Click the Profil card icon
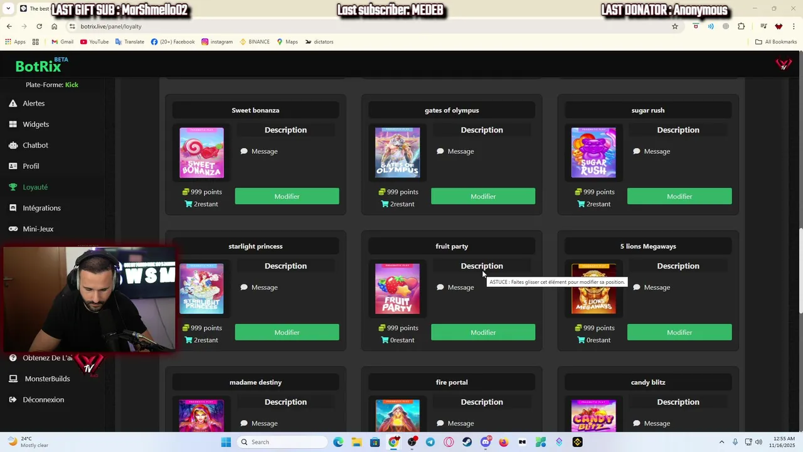The height and width of the screenshot is (452, 803). [13, 166]
